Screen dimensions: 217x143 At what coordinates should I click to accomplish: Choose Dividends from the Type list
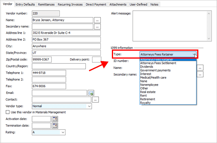pyautogui.click(x=168, y=67)
